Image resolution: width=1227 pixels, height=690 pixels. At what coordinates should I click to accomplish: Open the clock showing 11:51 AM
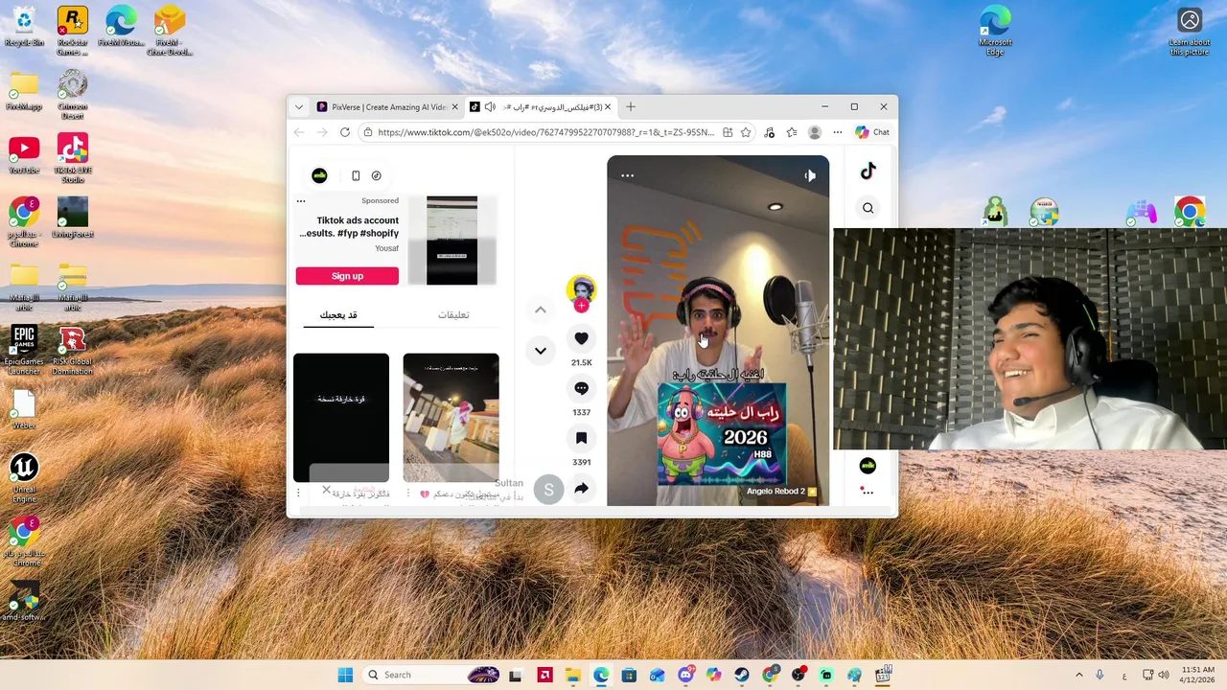pos(1197,675)
